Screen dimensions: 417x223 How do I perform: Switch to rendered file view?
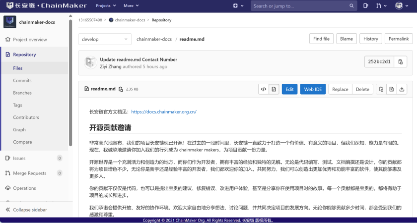[x=274, y=89]
